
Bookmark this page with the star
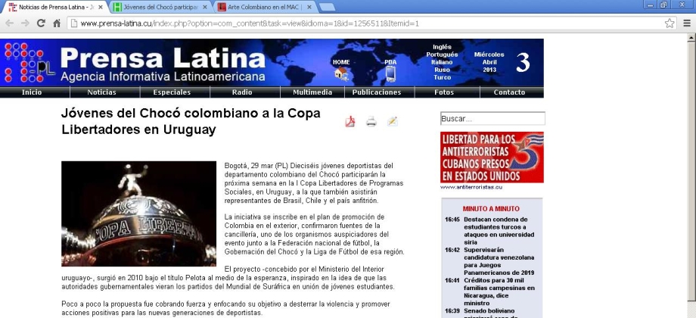click(x=670, y=23)
